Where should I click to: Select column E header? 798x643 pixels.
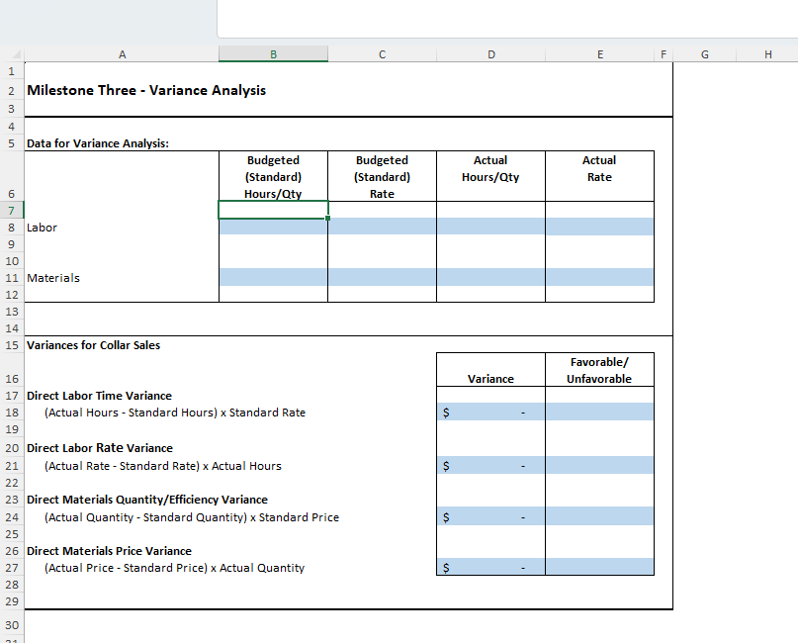(600, 54)
